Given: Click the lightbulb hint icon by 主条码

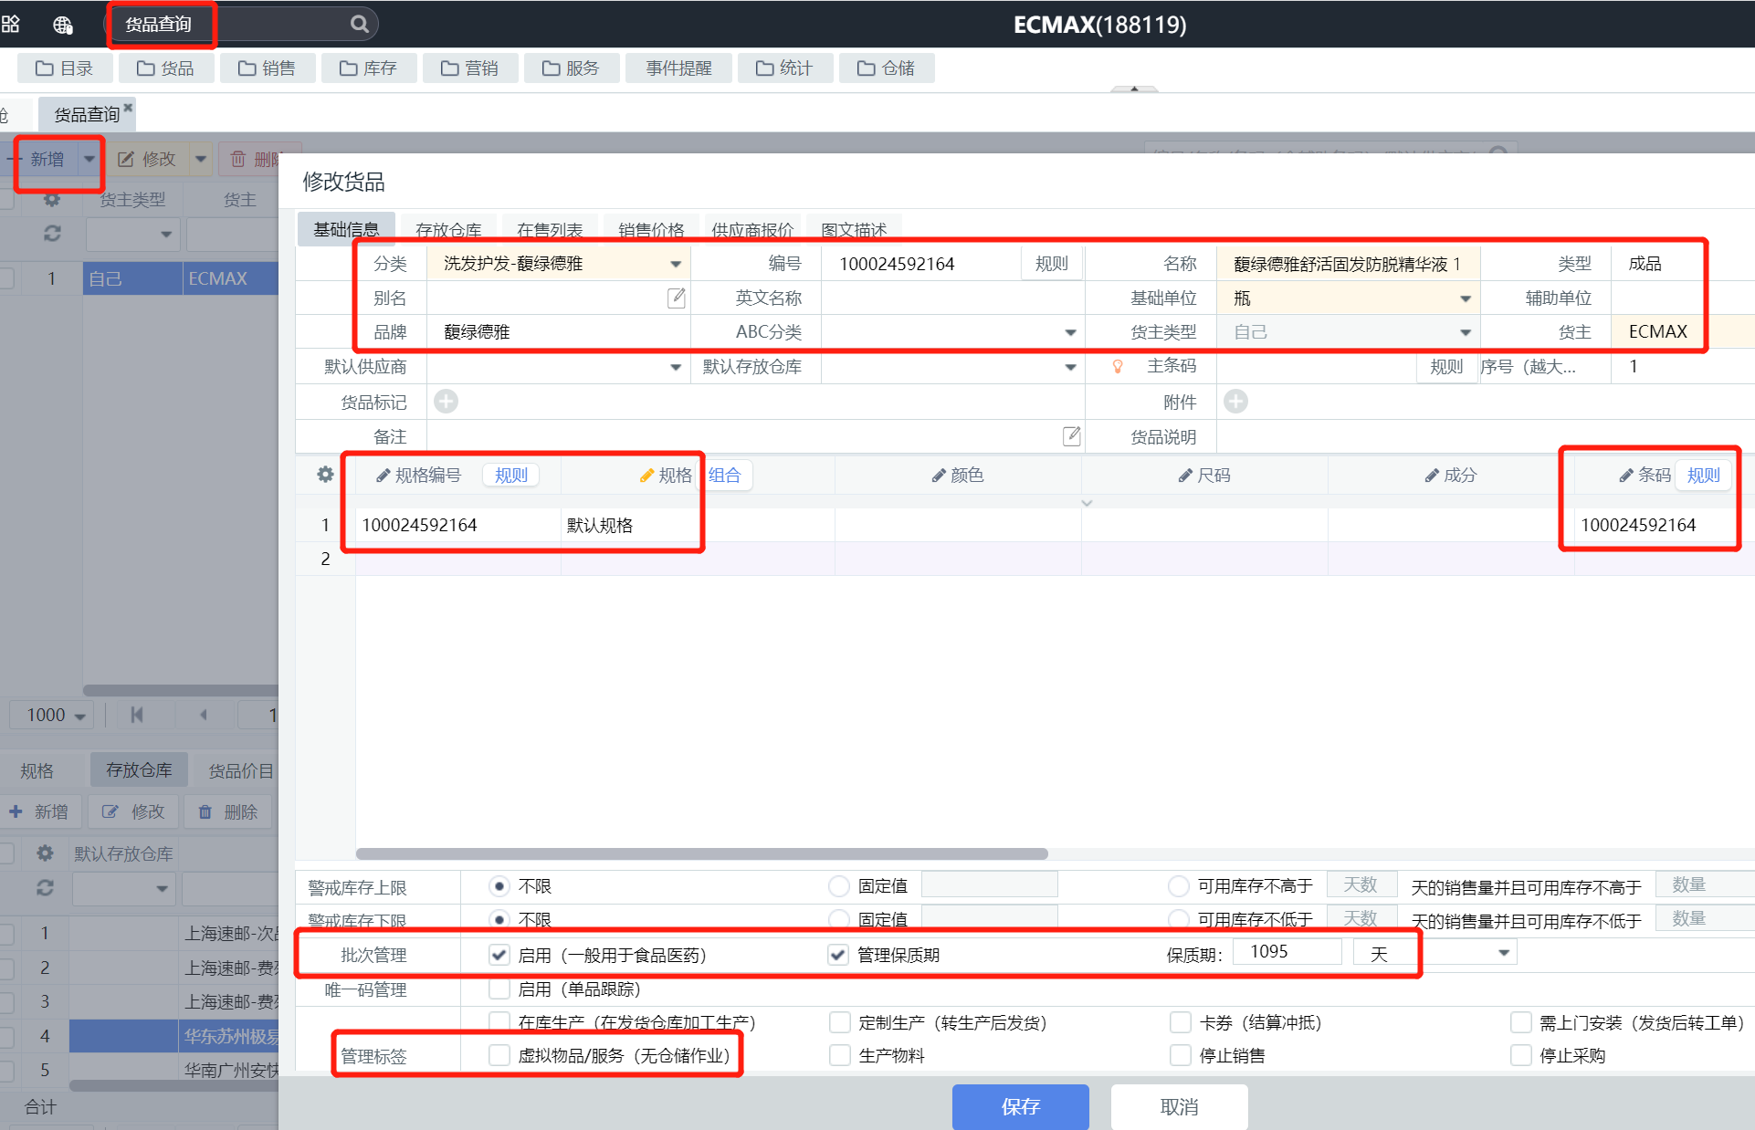Looking at the screenshot, I should coord(1117,366).
